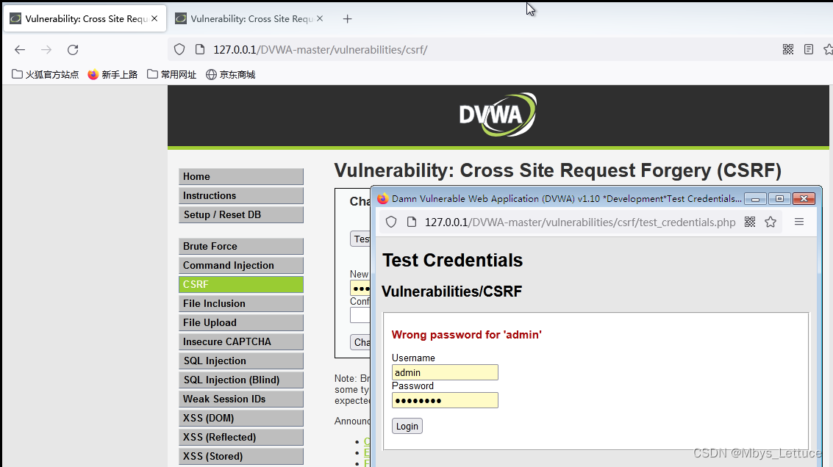
Task: Open XSS (Stored) page
Action: (241, 457)
